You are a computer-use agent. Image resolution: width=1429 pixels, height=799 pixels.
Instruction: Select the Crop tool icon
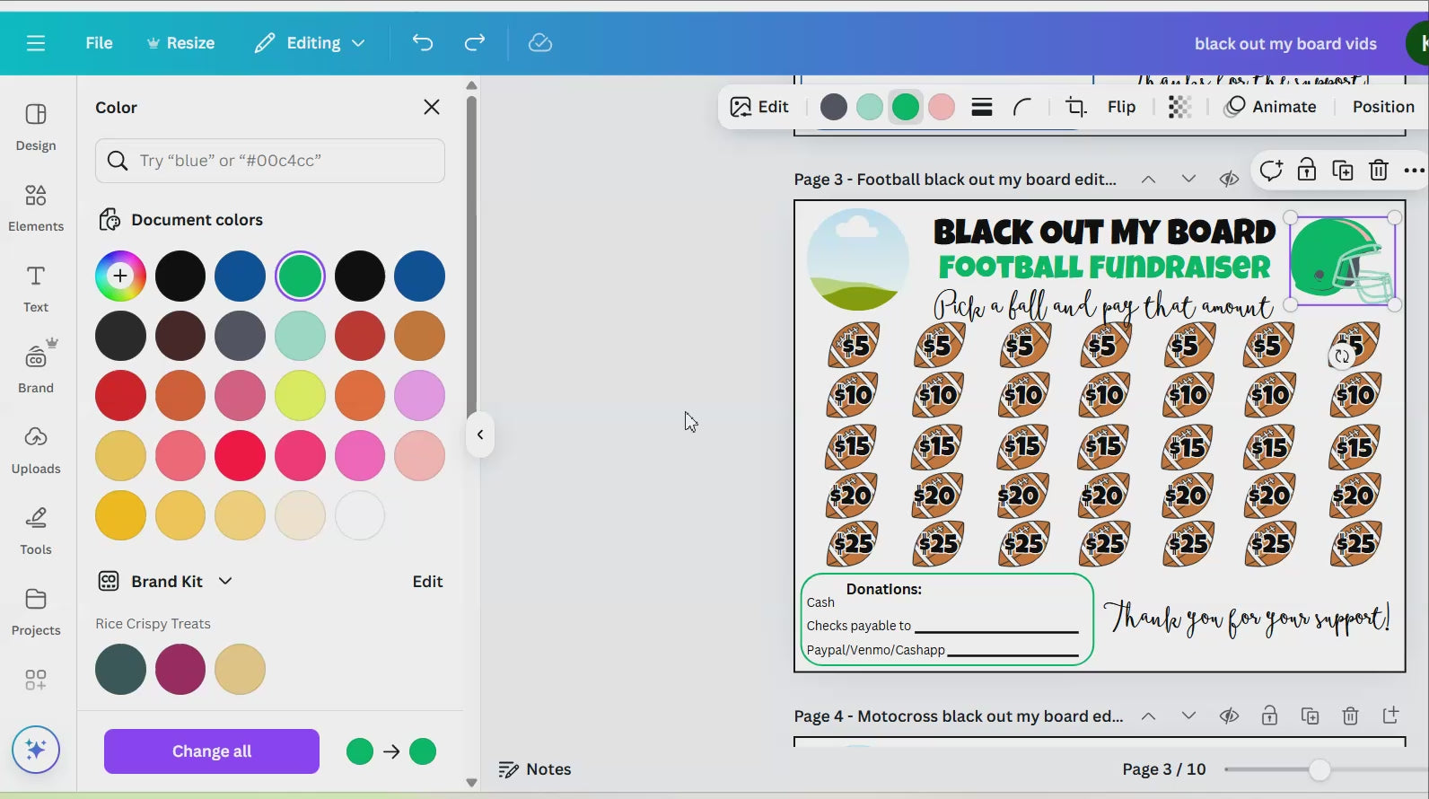click(1075, 107)
